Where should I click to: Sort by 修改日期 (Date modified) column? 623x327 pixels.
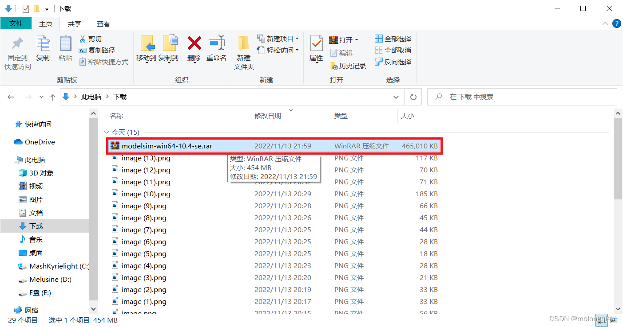click(268, 116)
